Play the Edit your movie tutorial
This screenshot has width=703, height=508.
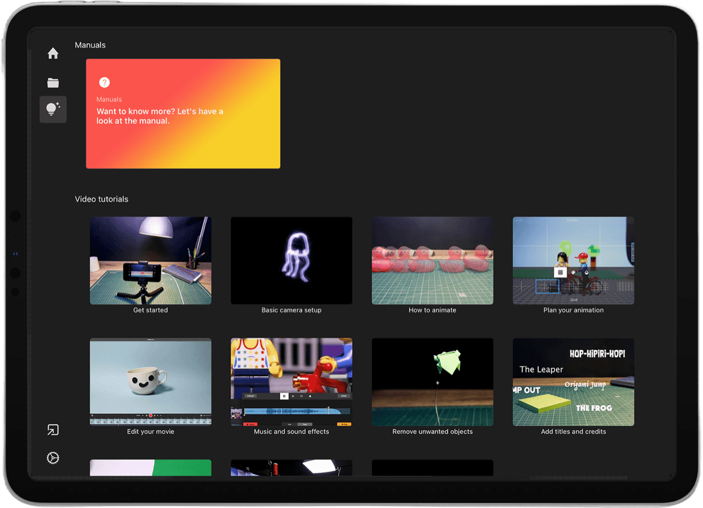[x=150, y=382]
